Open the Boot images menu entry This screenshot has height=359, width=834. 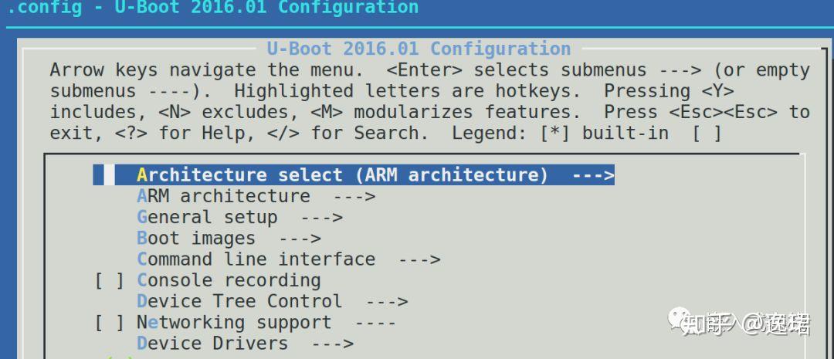click(196, 239)
